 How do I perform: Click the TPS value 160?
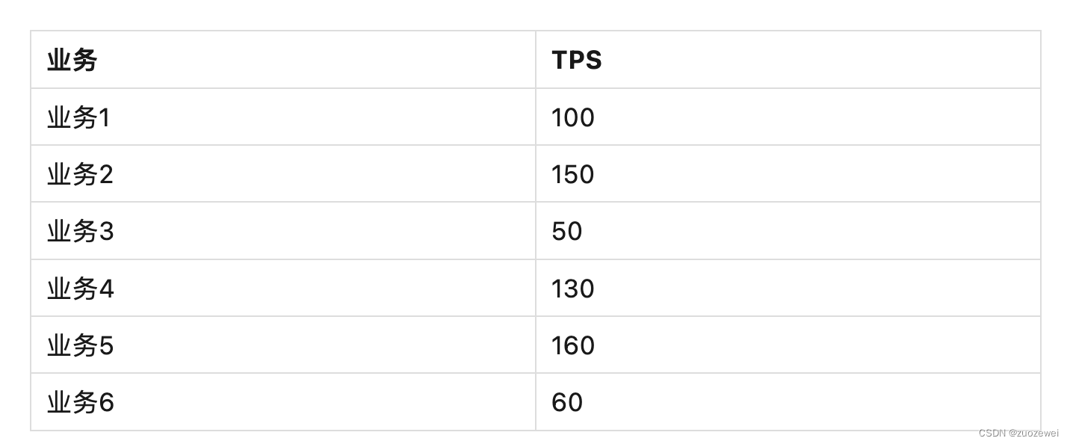pyautogui.click(x=573, y=345)
